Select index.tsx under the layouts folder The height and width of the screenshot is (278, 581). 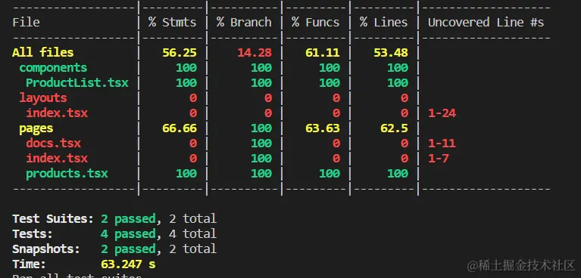57,113
